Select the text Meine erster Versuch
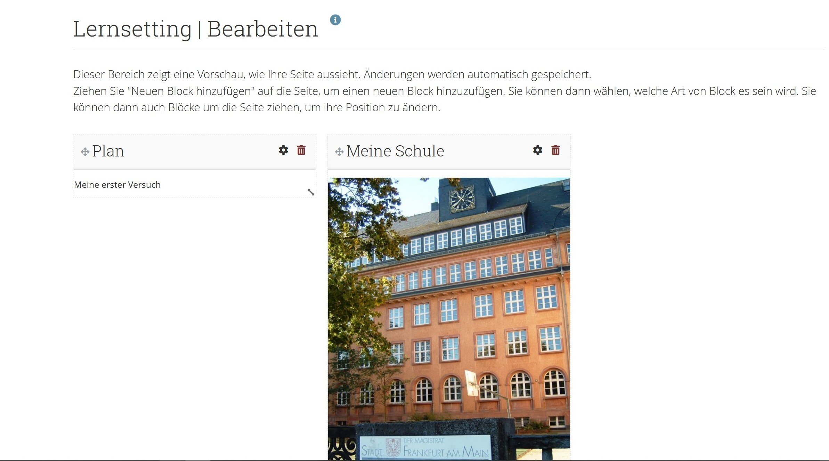Screen dimensions: 829x461 (117, 185)
